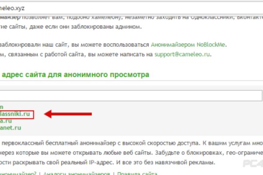Click the red arrow pointing to odnoklassniki.ru
This screenshot has width=263, height=175.
coord(70,114)
